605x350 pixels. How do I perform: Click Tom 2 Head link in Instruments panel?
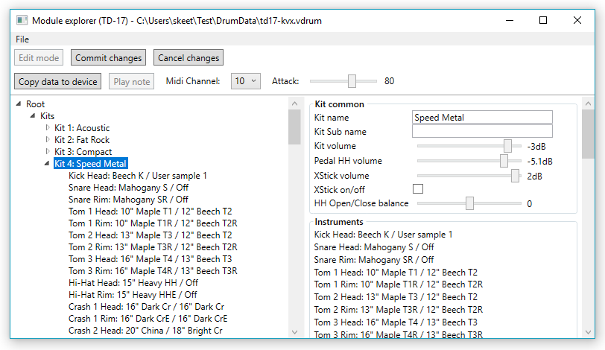[x=396, y=297]
